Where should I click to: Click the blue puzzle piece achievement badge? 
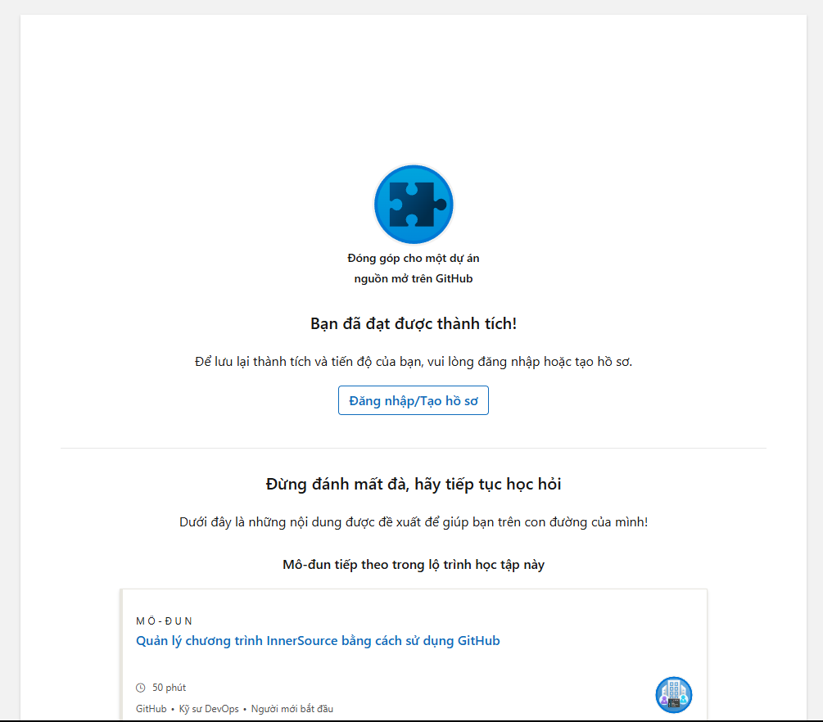pos(414,204)
